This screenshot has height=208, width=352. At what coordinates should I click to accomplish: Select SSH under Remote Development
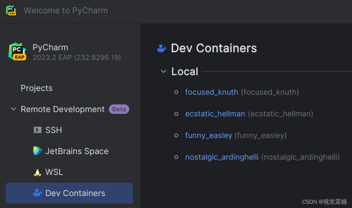53,130
